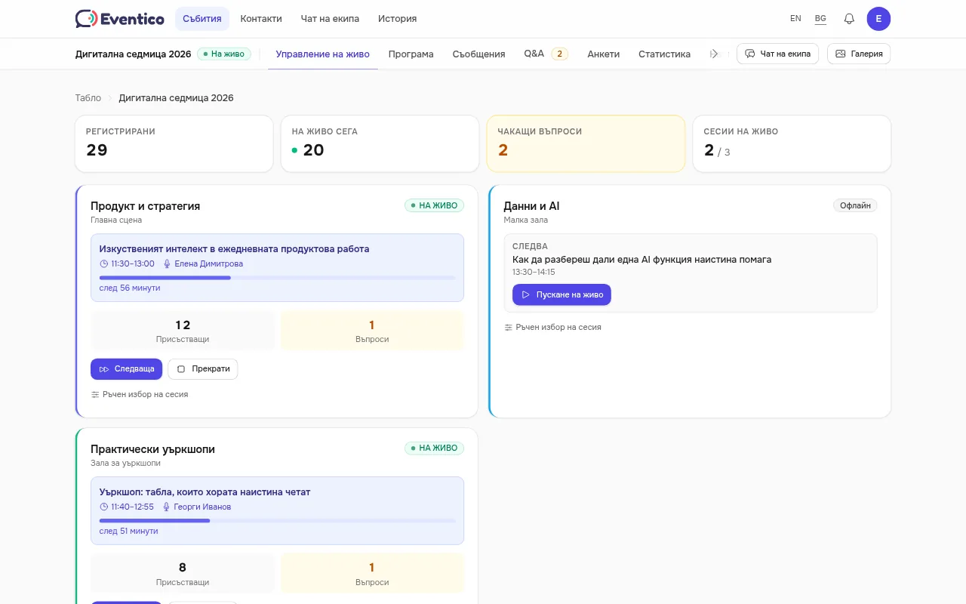Click the Офлайн status badge
Image resolution: width=966 pixels, height=604 pixels.
tap(855, 205)
